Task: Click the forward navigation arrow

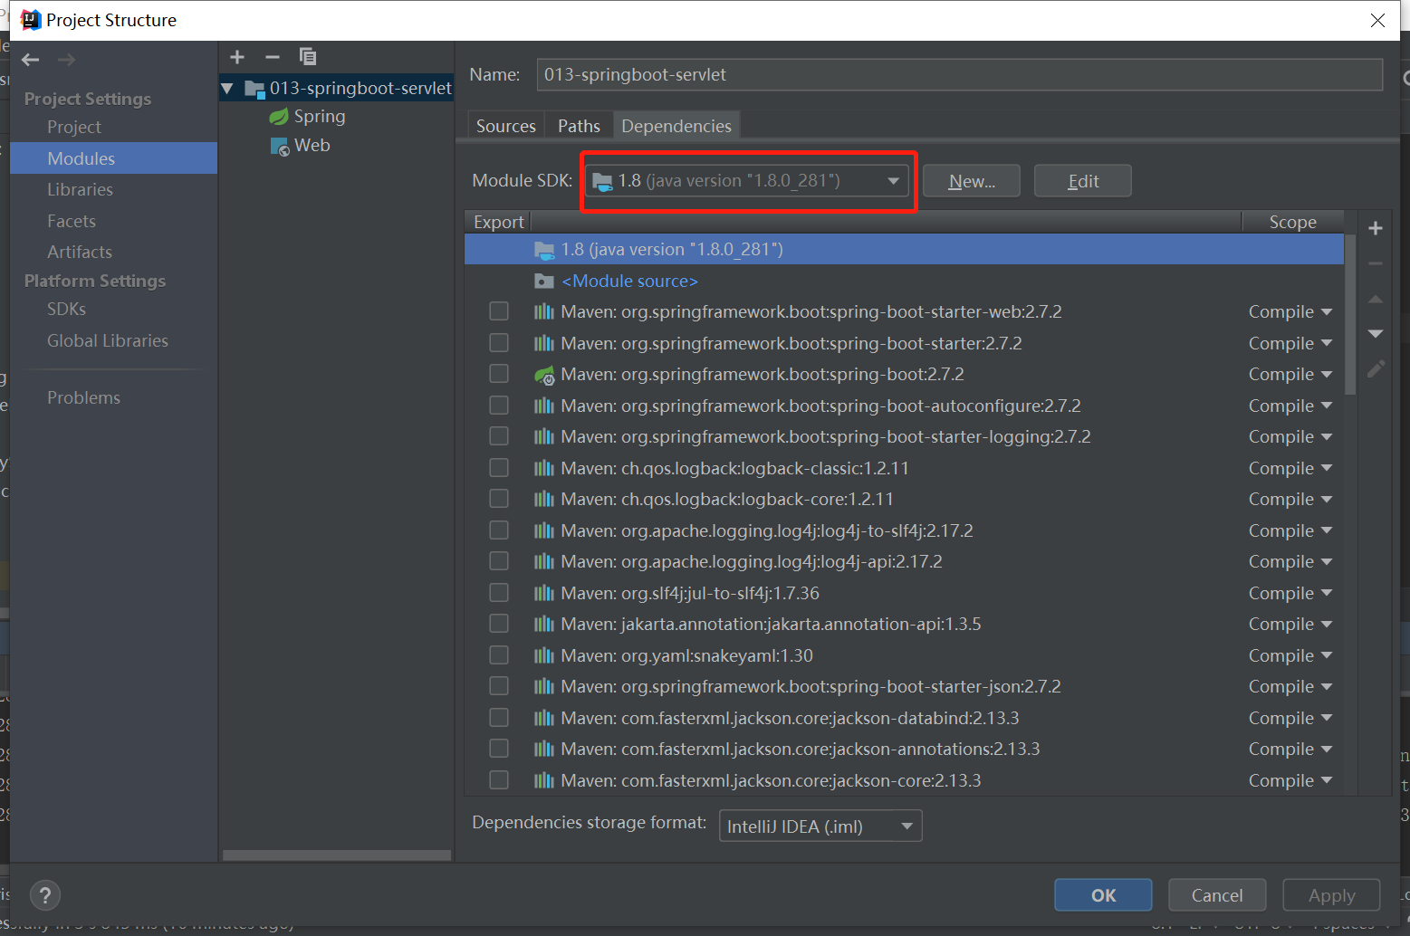Action: coord(66,60)
